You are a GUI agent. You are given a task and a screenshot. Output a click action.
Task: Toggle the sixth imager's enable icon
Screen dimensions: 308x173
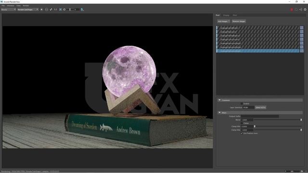302,47
